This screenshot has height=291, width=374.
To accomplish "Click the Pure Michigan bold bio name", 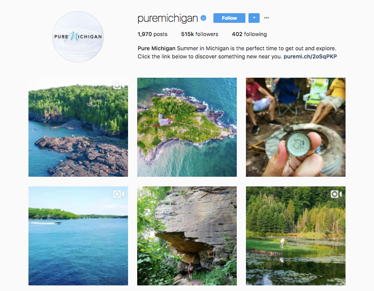I will tap(157, 48).
